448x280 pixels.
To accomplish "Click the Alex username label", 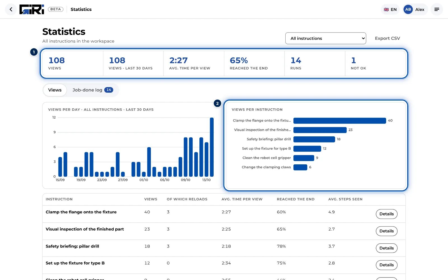I will tap(420, 9).
